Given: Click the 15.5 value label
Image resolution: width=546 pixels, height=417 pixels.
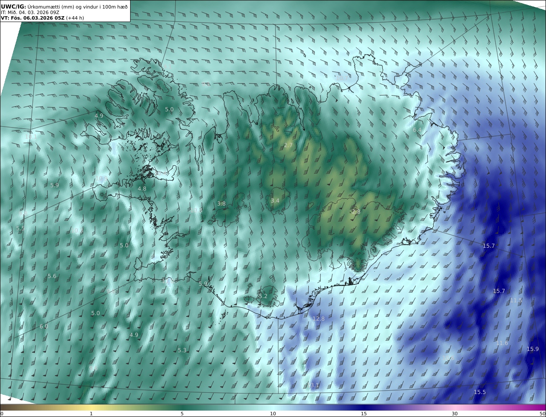Looking at the screenshot, I should pyautogui.click(x=480, y=392).
